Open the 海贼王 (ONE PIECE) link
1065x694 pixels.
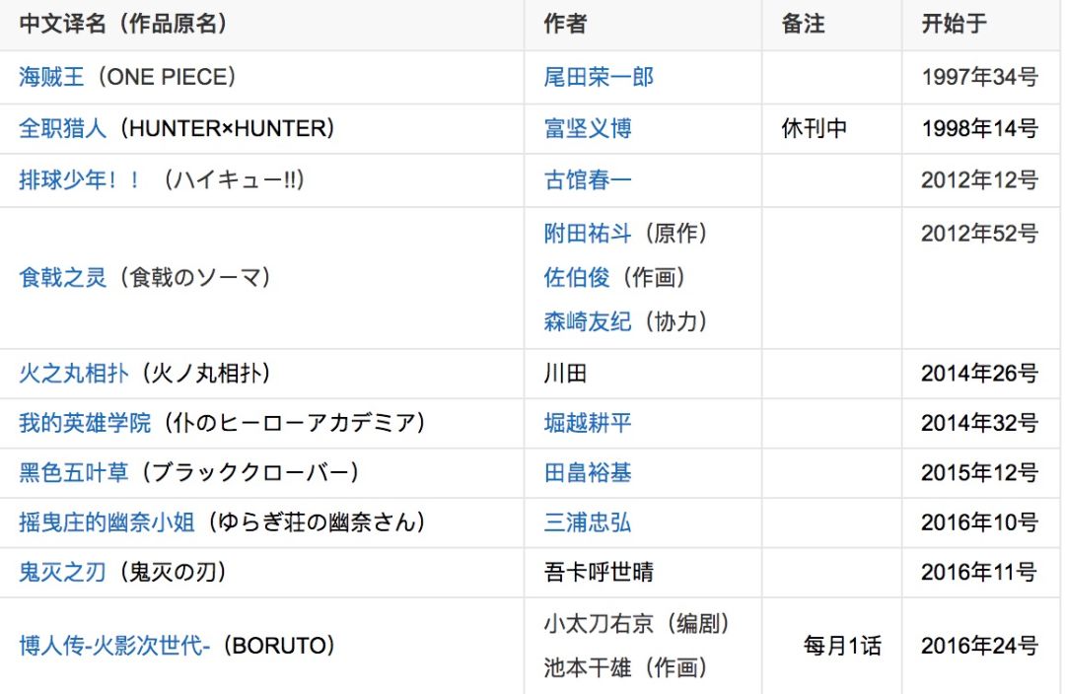pyautogui.click(x=51, y=77)
